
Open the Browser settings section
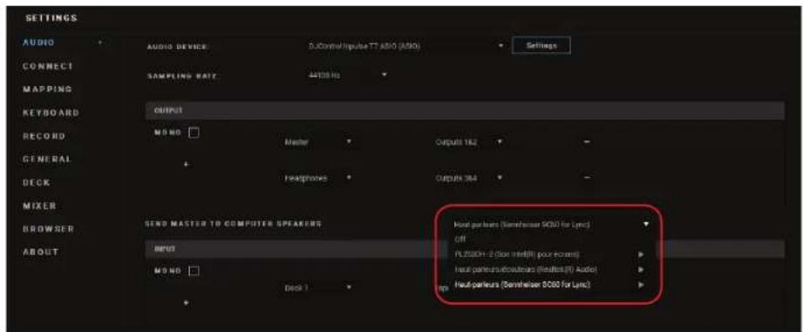click(x=48, y=228)
